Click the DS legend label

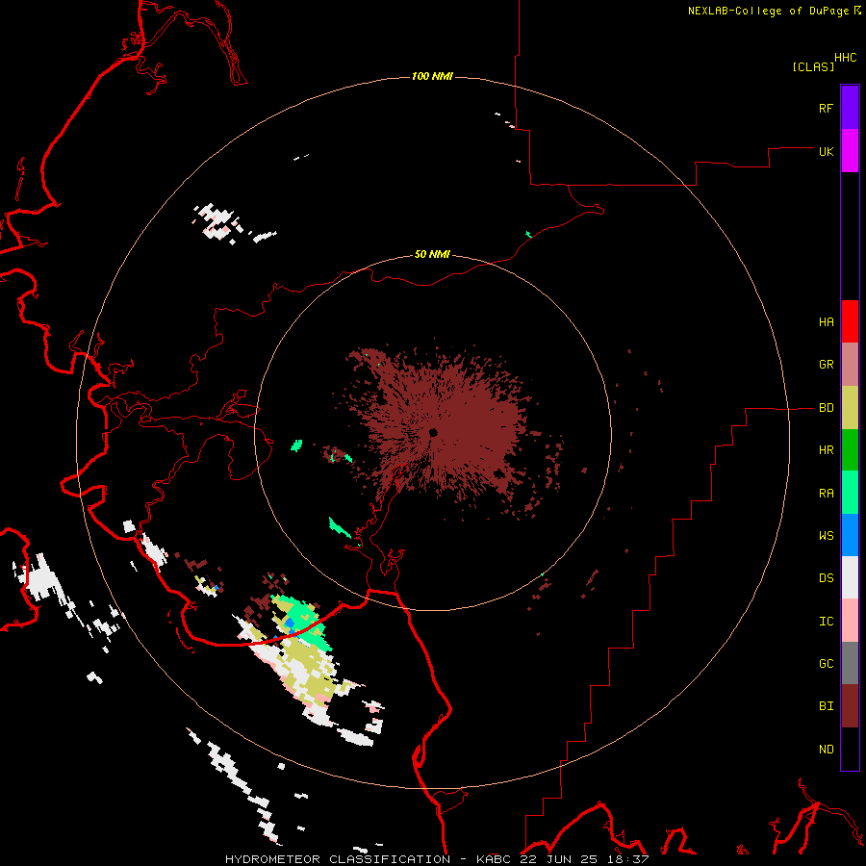click(x=826, y=578)
